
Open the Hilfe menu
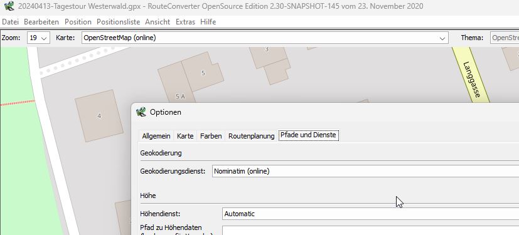(x=208, y=22)
